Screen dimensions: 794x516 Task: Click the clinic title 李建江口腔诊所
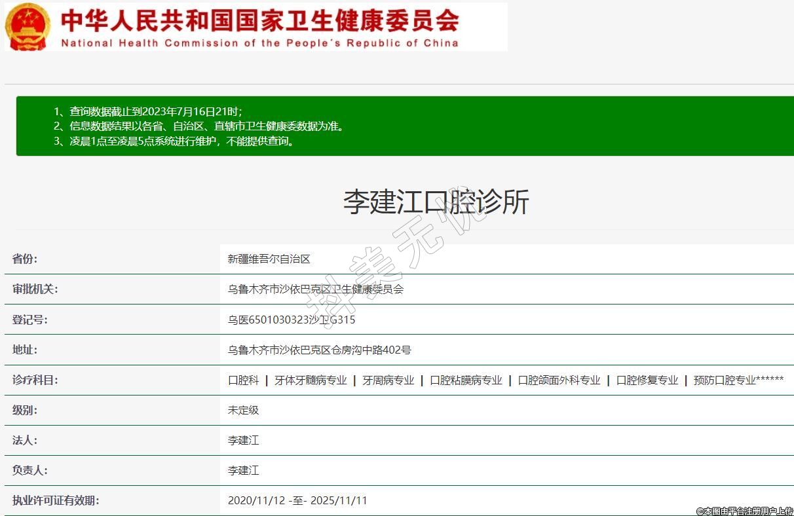pos(436,202)
